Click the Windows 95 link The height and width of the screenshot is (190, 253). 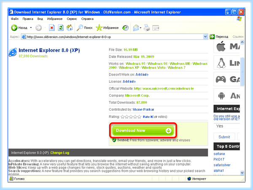pos(135,64)
